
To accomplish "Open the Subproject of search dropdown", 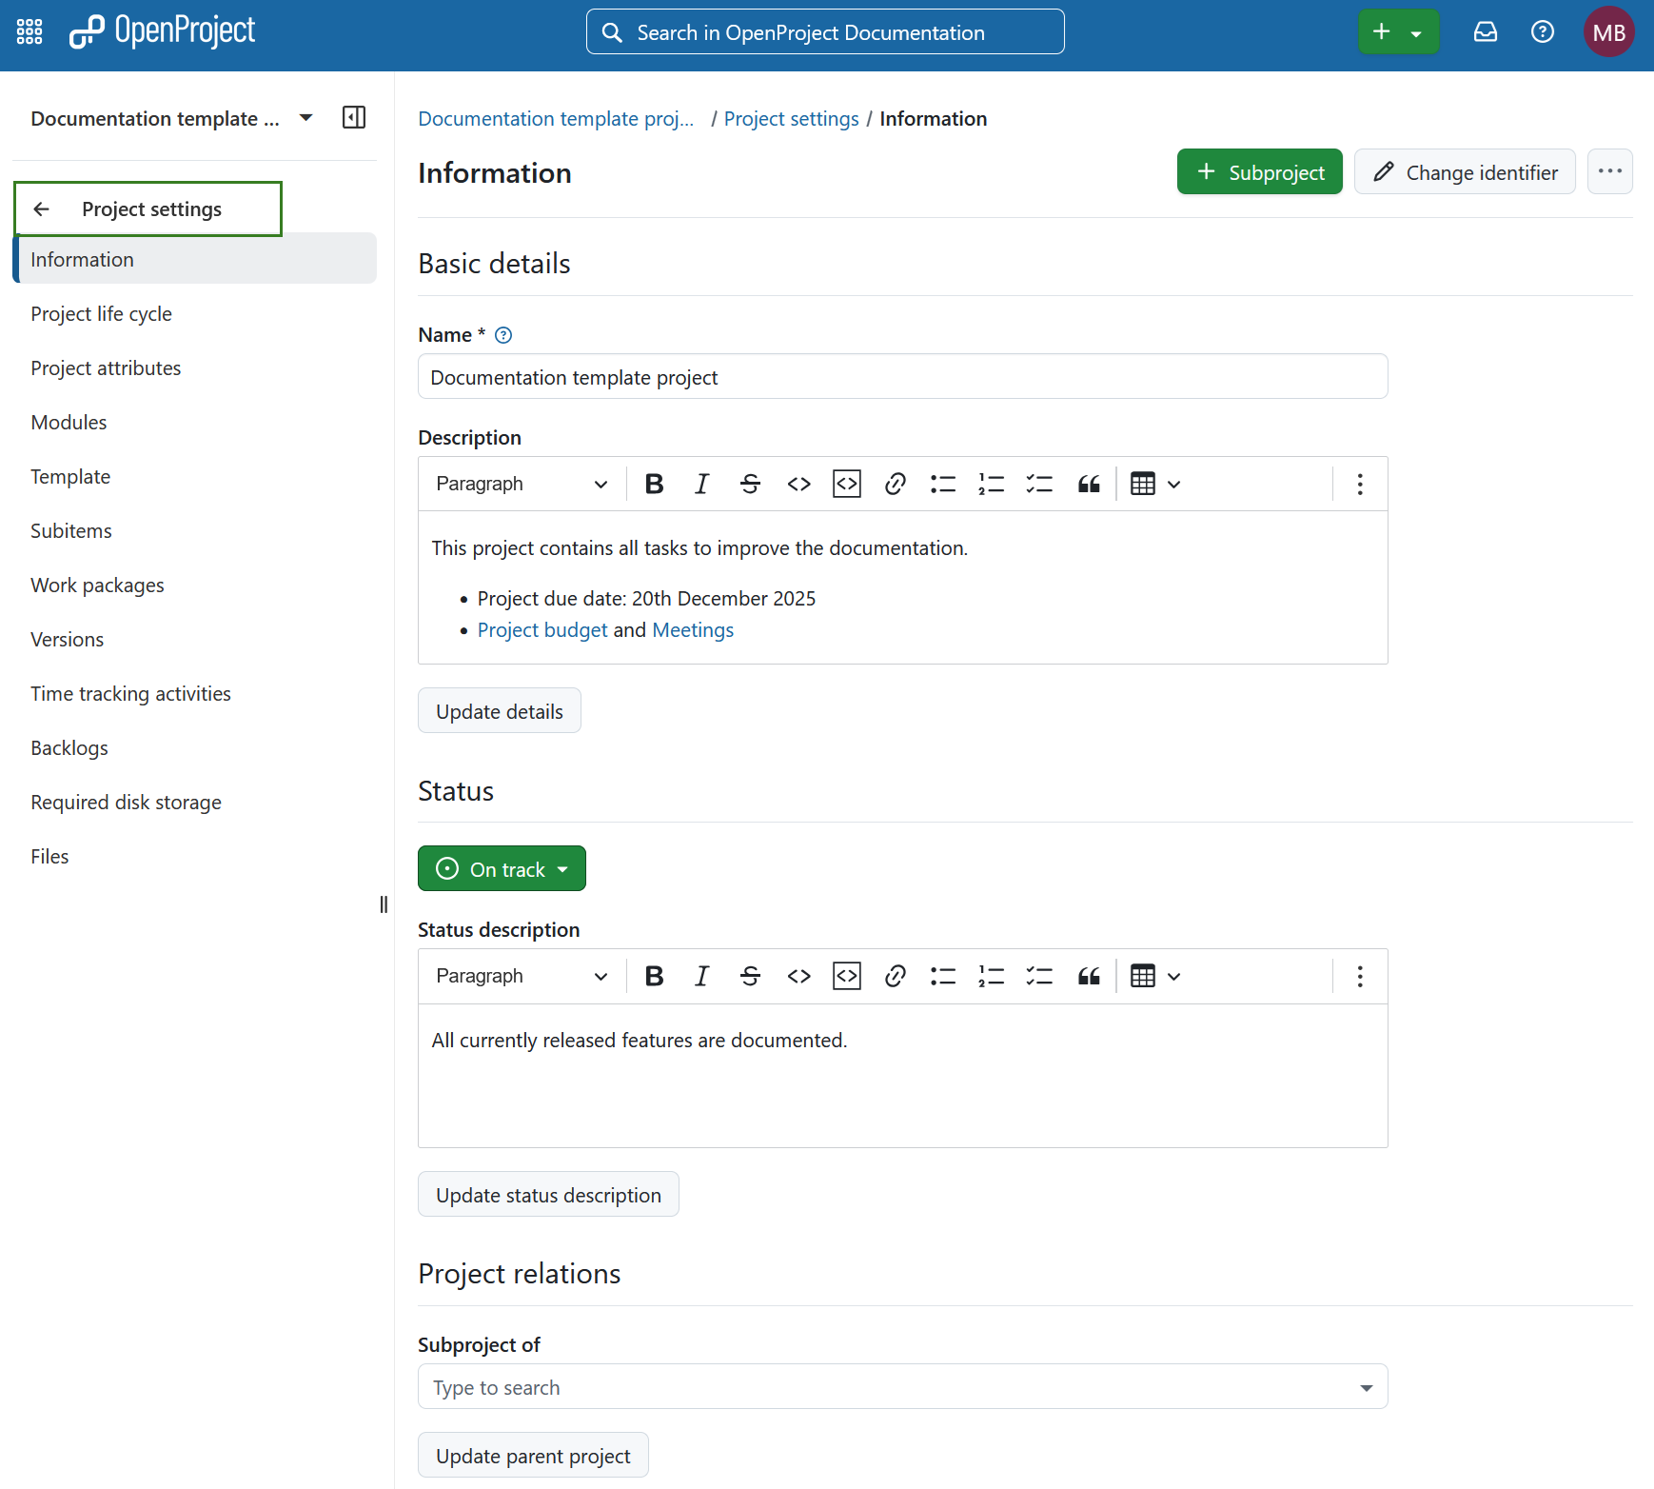I will point(1366,1386).
